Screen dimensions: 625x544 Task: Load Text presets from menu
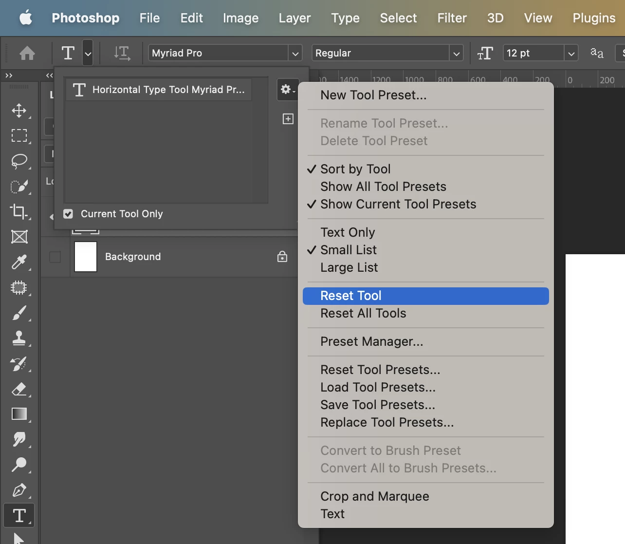425,514
